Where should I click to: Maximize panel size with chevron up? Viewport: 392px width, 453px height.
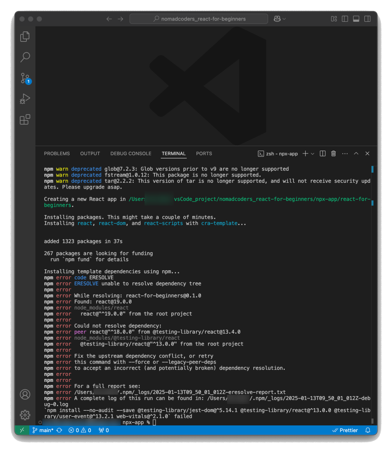pyautogui.click(x=356, y=154)
